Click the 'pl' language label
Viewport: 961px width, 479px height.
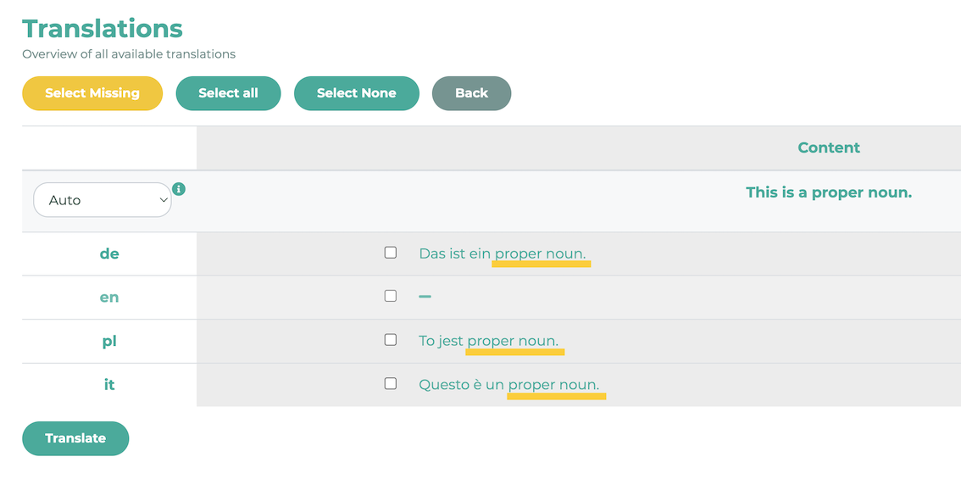pos(109,342)
